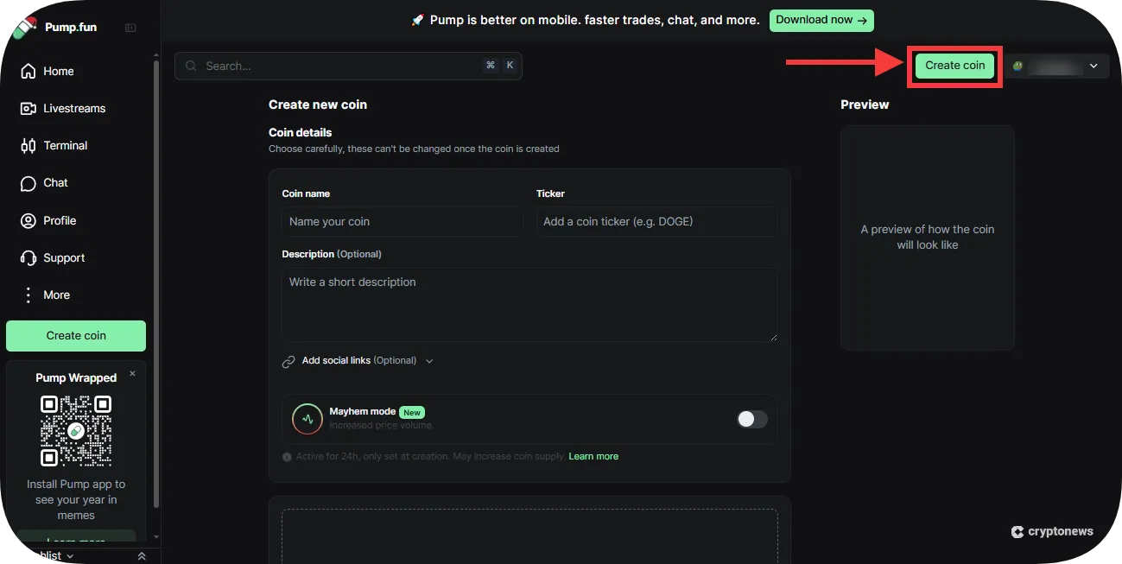Viewport: 1122px width, 564px height.
Task: Click the 'Pump is better on mobile' banner text
Action: 593,20
